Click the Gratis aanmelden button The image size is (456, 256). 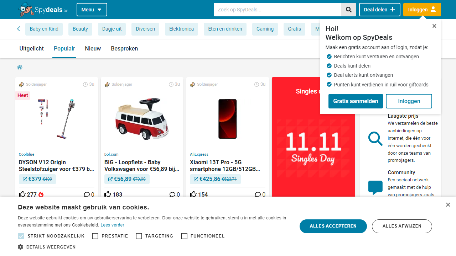tap(355, 101)
